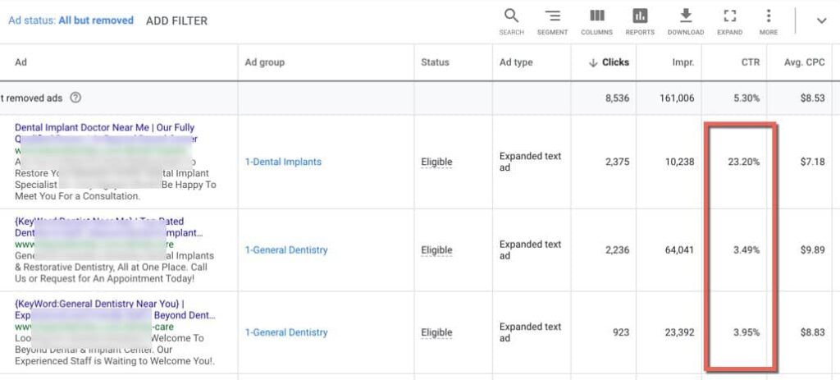
Task: Click Eligible status in the Dental Implants row
Action: 436,162
